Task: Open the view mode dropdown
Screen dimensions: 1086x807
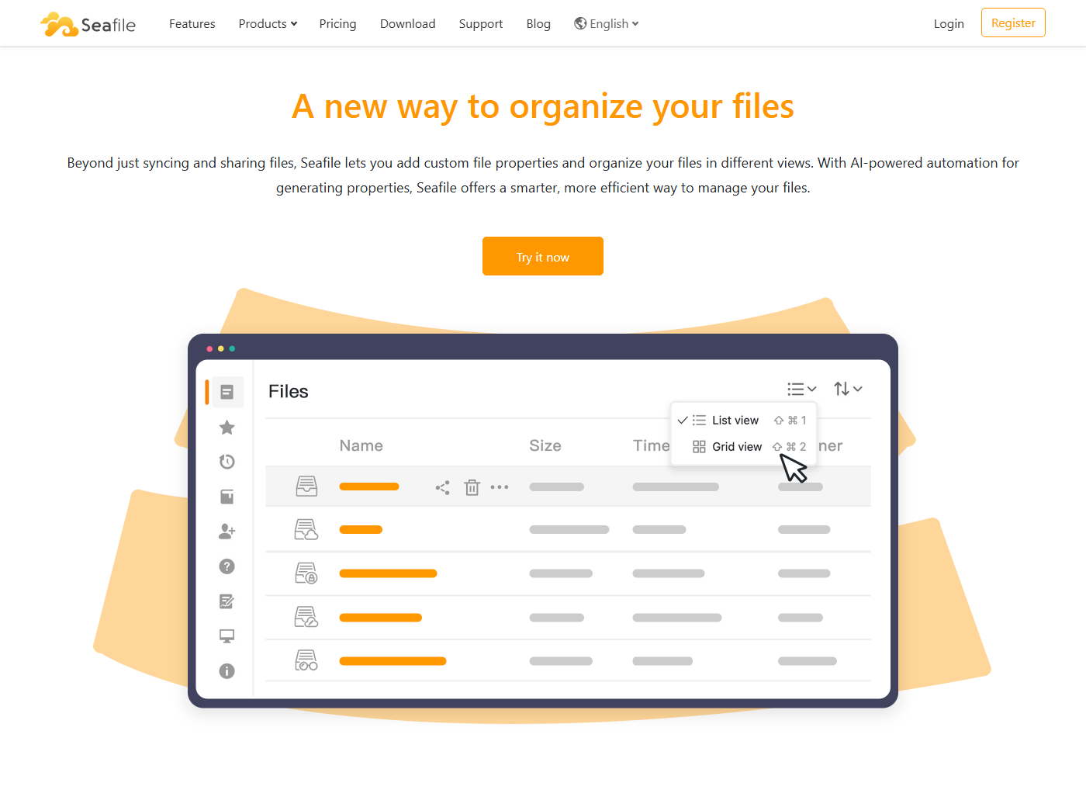Action: (802, 389)
